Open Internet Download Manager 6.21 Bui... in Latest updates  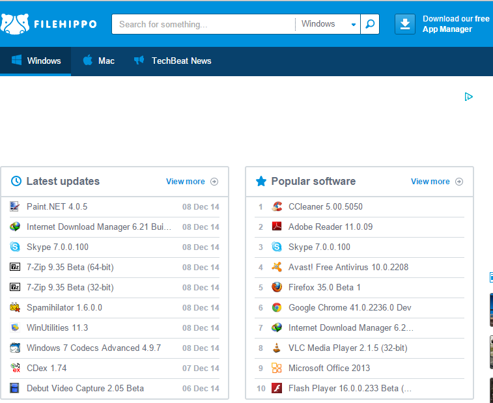(x=99, y=227)
